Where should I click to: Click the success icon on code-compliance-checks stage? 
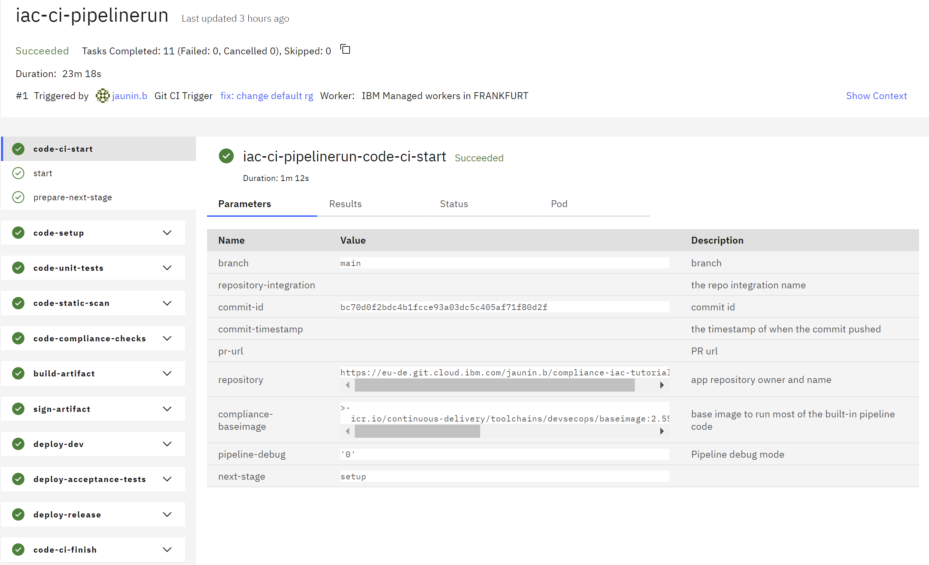coord(18,338)
